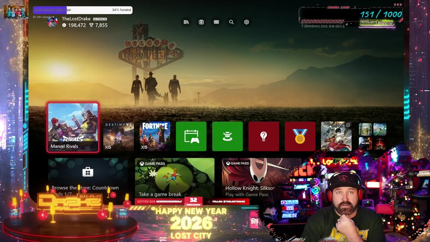Launch the Fortnite tile
The image size is (430, 242).
point(155,136)
